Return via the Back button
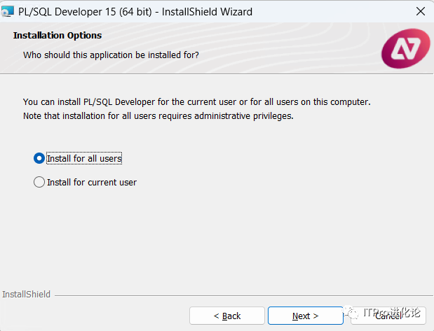434x331 pixels. pos(227,316)
